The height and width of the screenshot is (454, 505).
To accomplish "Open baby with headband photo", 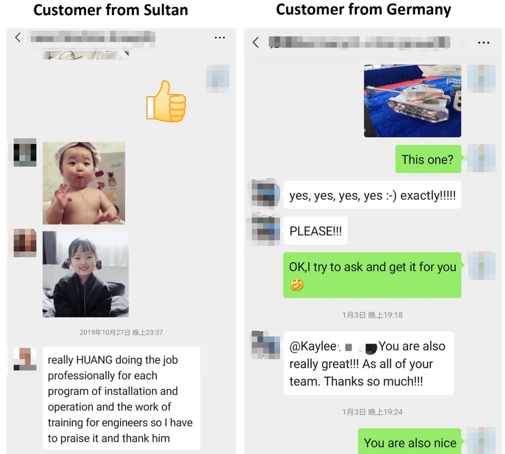I will click(84, 183).
